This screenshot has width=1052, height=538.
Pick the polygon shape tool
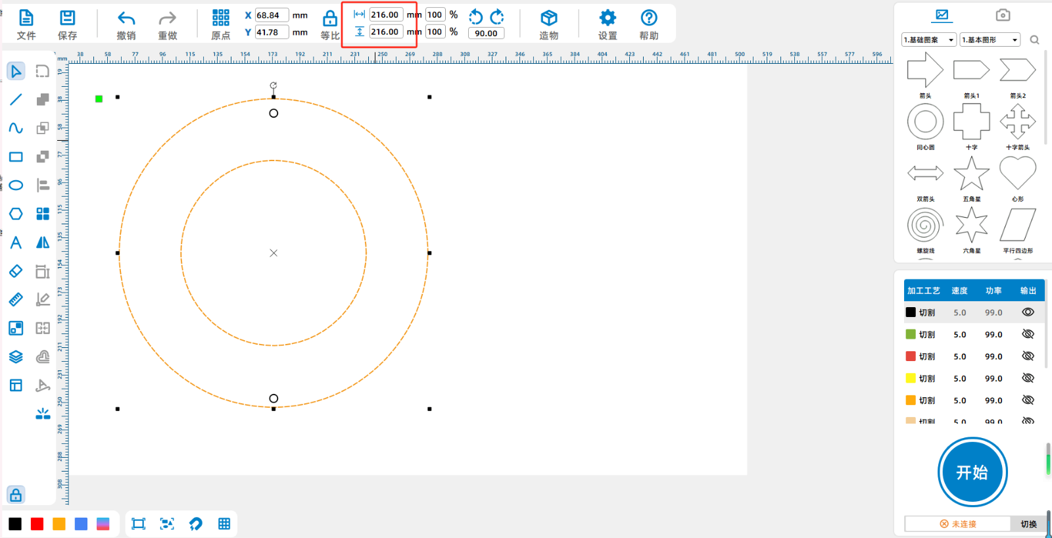coord(16,214)
